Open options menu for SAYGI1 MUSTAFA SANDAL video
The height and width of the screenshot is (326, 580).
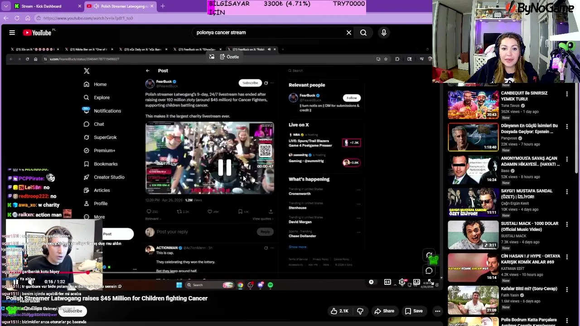567,192
